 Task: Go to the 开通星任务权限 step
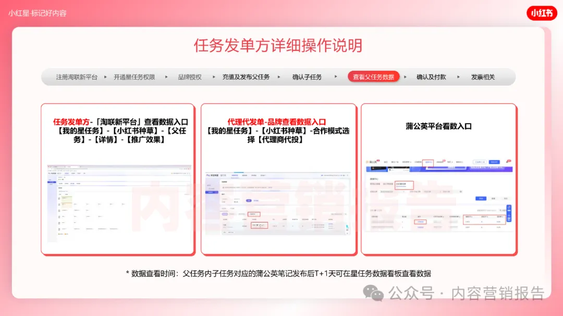[134, 77]
